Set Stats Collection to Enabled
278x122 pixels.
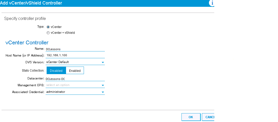click(75, 70)
